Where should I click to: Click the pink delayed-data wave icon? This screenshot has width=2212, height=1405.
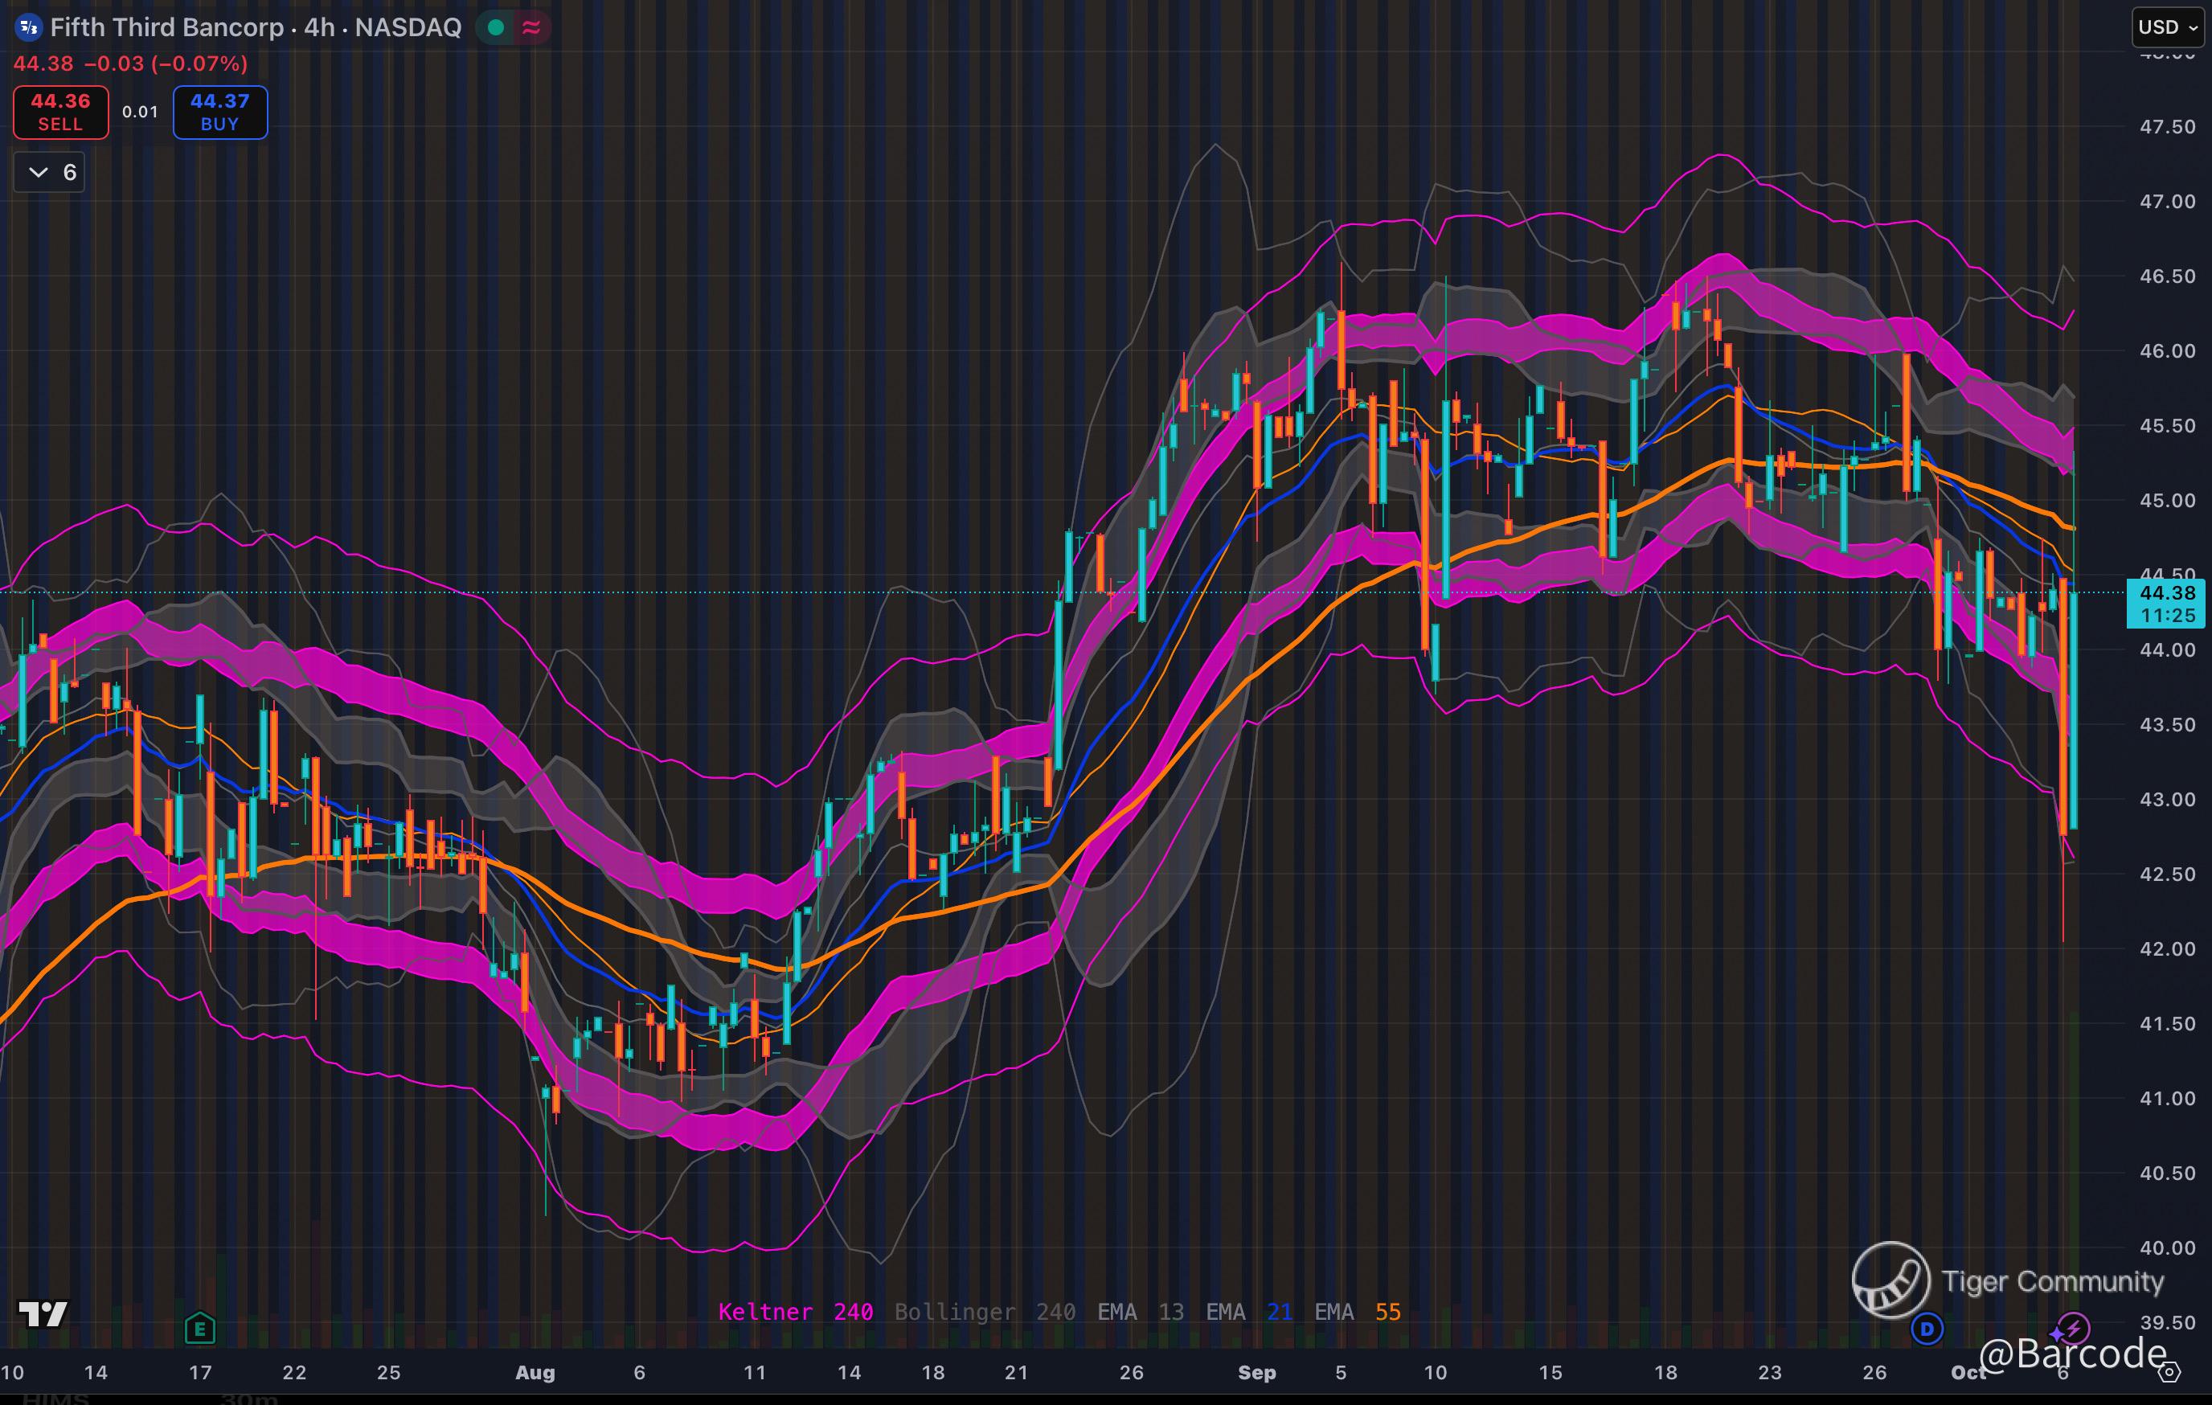(531, 27)
